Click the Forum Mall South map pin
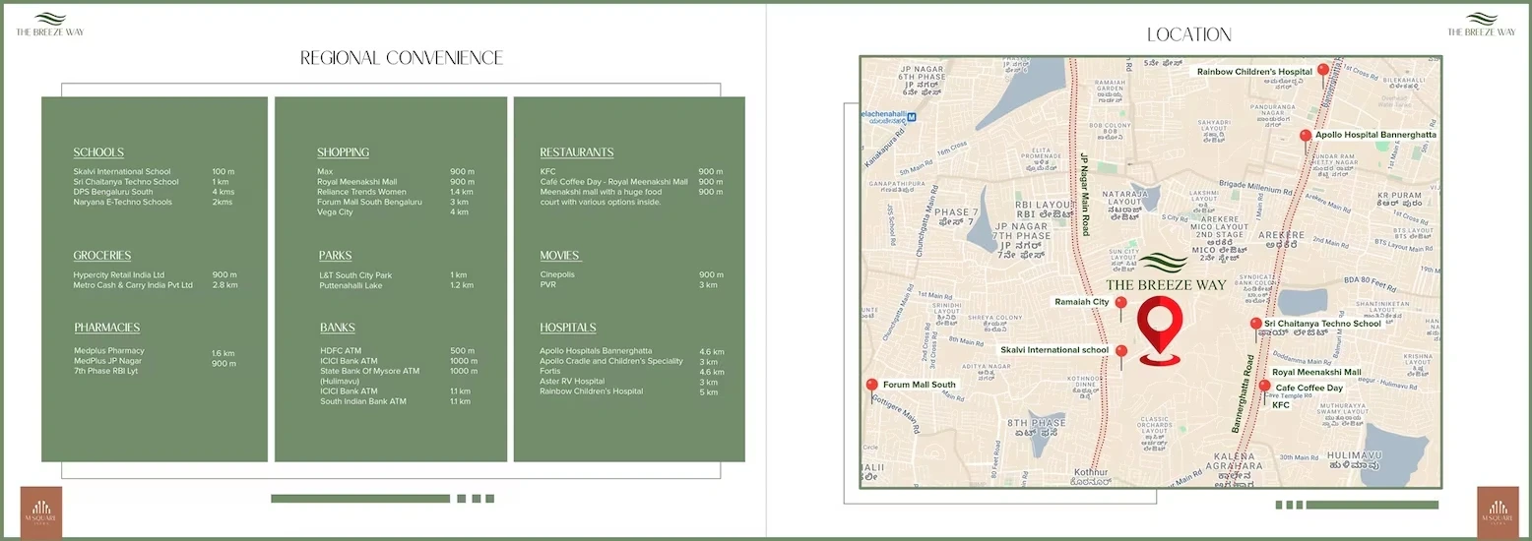The width and height of the screenshot is (1532, 541). click(870, 386)
